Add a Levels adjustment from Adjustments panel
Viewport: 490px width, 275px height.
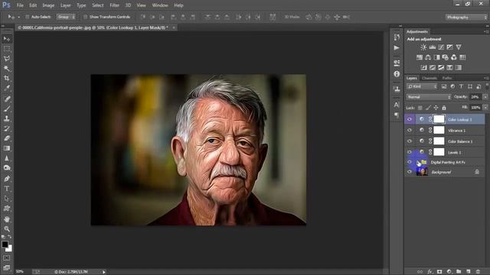coord(432,47)
